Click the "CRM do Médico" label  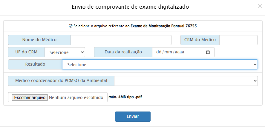(x=200, y=40)
